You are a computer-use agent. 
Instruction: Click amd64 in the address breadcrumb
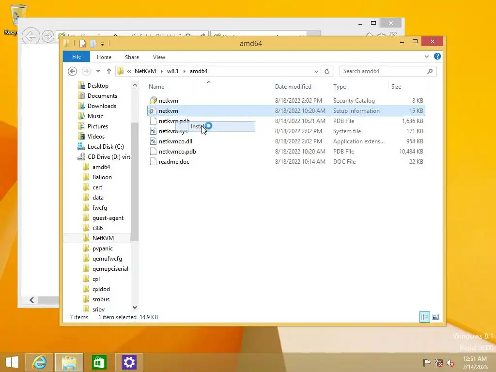(198, 71)
